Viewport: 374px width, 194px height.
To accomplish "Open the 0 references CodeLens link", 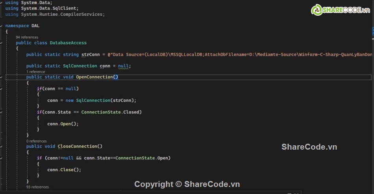I will tap(37, 141).
